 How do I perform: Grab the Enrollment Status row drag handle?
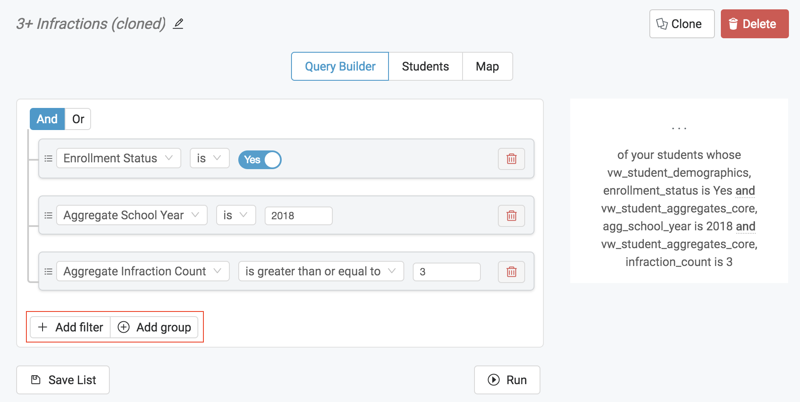click(x=49, y=159)
